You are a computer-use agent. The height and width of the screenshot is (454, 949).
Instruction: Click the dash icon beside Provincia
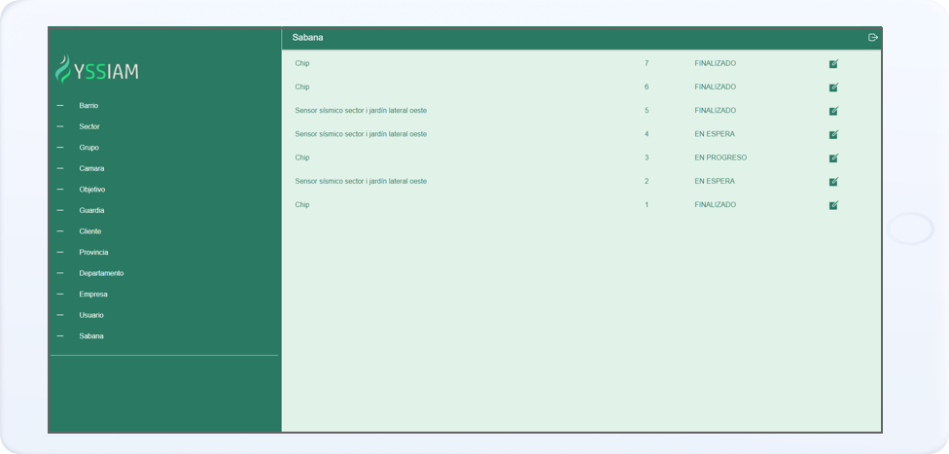point(60,253)
